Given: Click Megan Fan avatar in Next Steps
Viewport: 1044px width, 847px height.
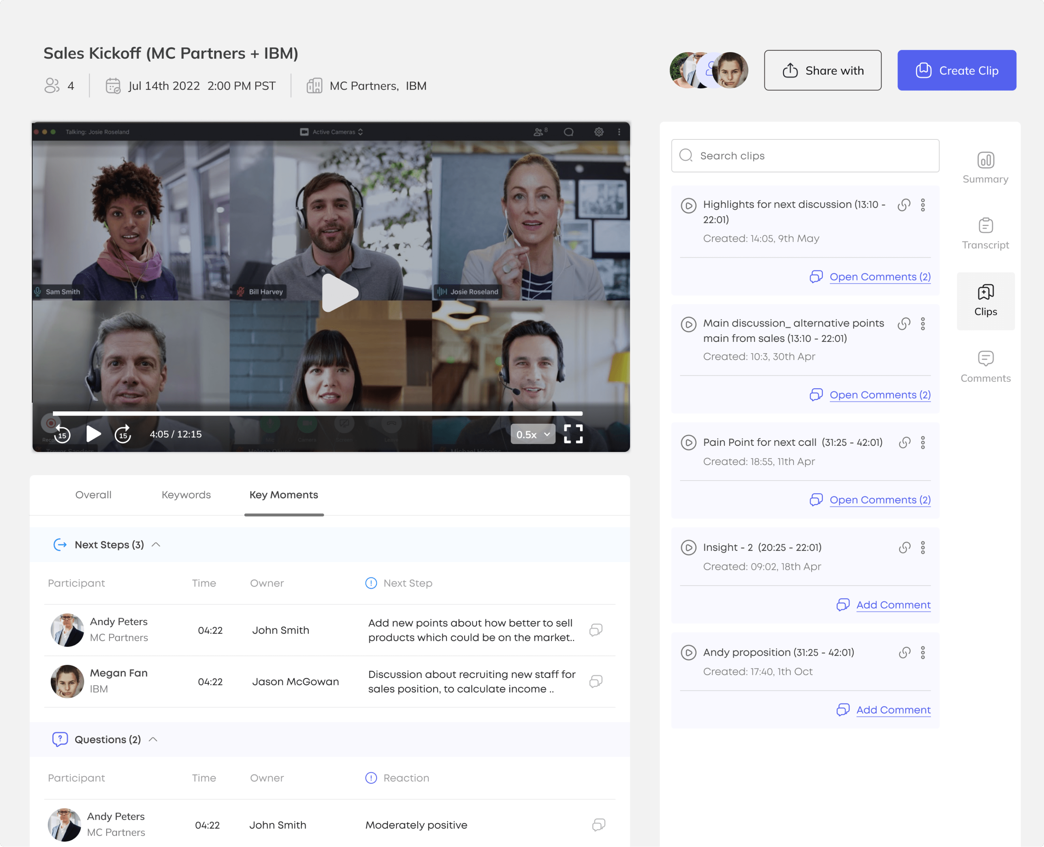Looking at the screenshot, I should [x=68, y=681].
